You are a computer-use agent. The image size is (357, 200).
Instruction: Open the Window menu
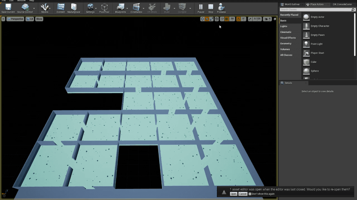tap(21, 1)
